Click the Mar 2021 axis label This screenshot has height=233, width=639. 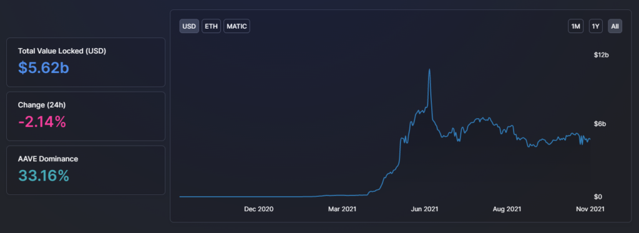343,209
